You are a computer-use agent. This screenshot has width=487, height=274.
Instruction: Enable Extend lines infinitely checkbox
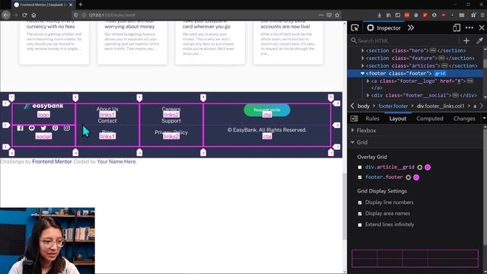(x=360, y=225)
